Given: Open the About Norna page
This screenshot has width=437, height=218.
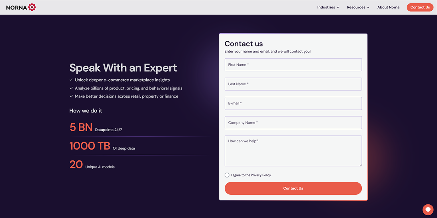Looking at the screenshot, I should [388, 7].
